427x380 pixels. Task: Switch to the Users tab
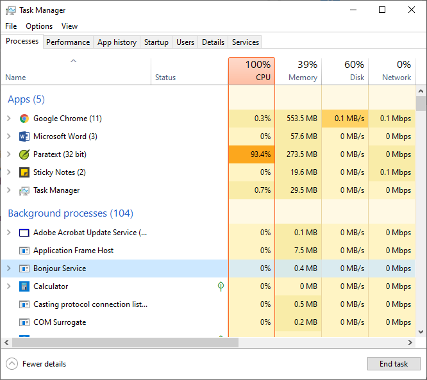pyautogui.click(x=185, y=42)
